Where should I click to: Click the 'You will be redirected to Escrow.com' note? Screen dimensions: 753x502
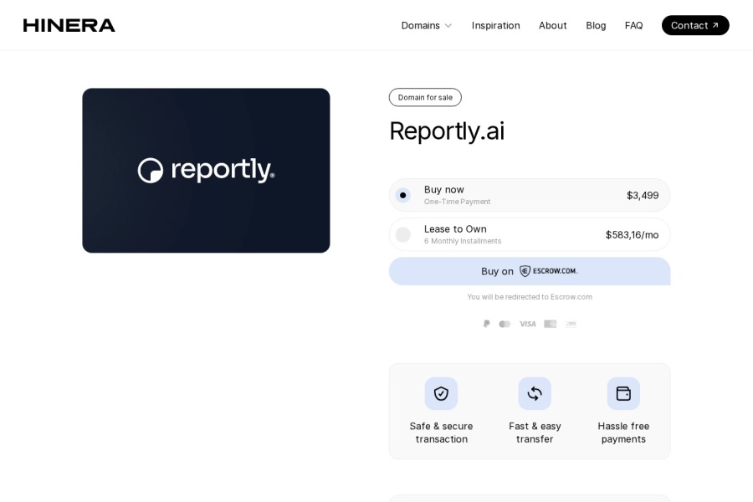coord(530,297)
